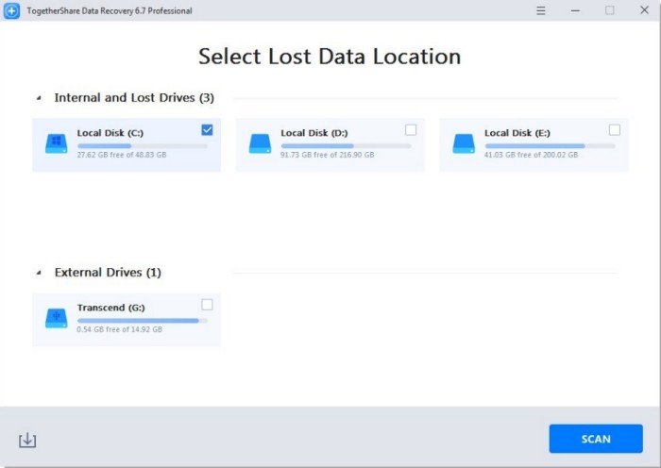Image resolution: width=661 pixels, height=468 pixels.
Task: Open the hamburger menu in title bar
Action: [541, 10]
